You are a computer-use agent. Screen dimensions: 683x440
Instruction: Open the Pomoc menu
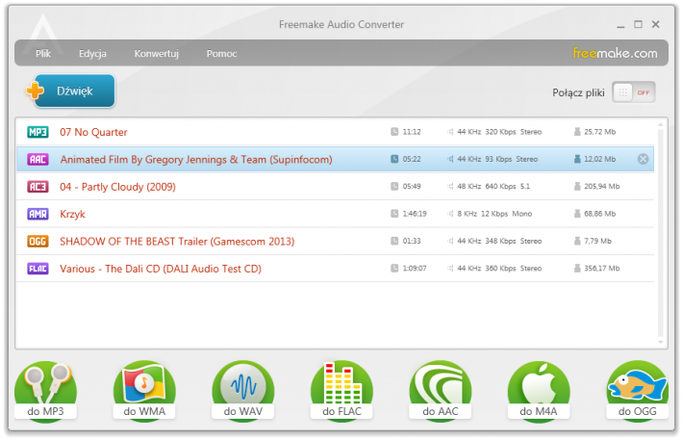[x=221, y=54]
